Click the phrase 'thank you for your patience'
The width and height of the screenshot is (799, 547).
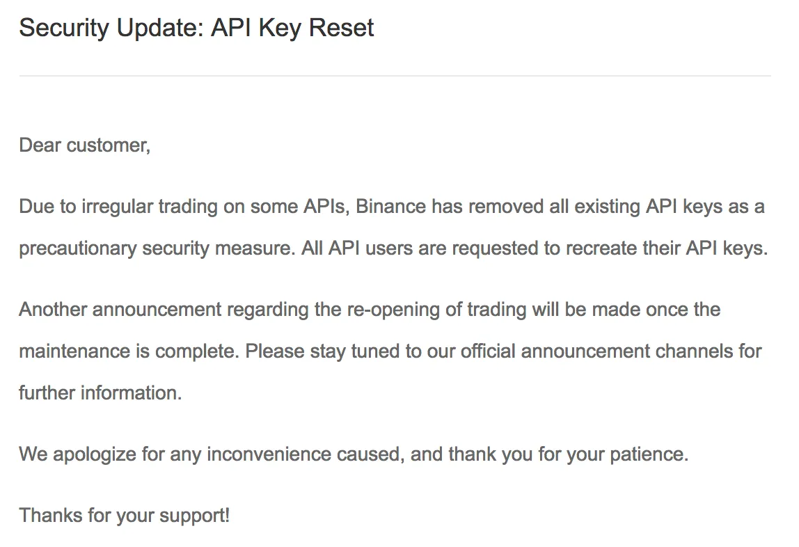tap(567, 454)
